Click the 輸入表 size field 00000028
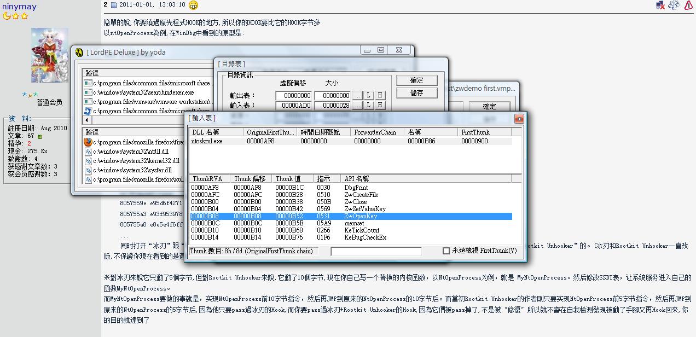 [x=333, y=105]
